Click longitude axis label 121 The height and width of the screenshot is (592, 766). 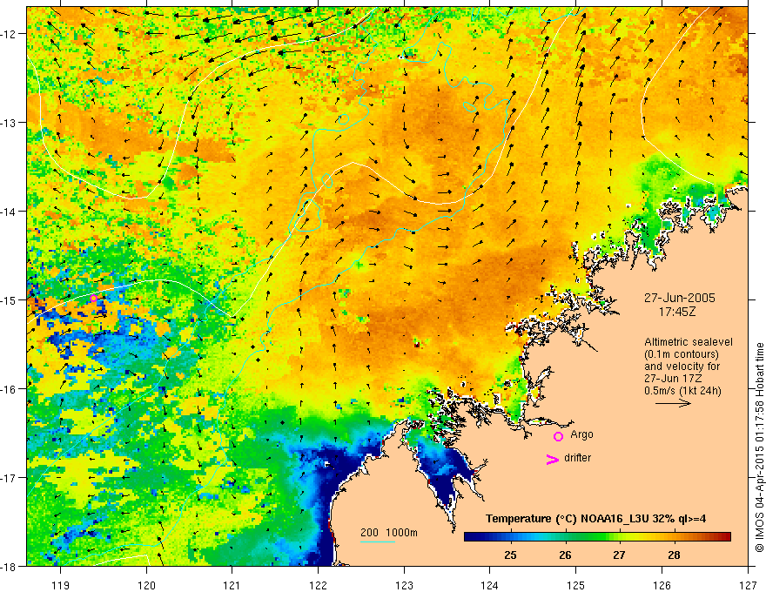point(232,585)
